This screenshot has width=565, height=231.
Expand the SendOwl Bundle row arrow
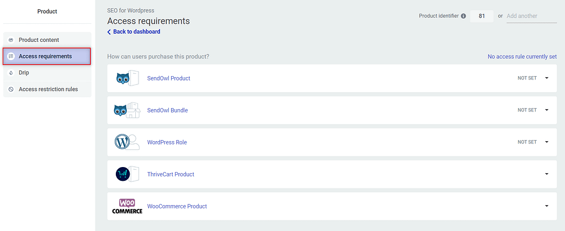point(547,110)
